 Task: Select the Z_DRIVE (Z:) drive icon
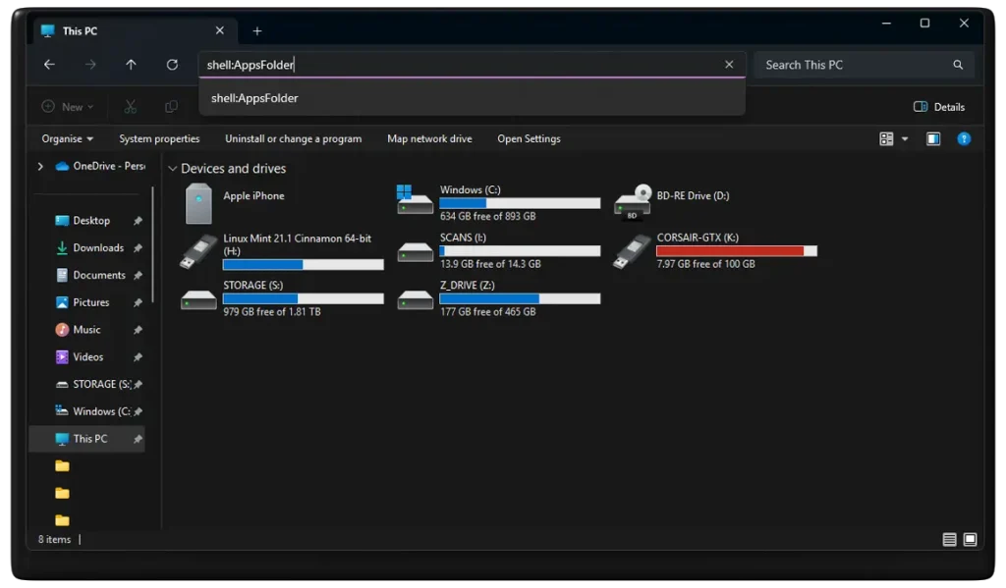point(416,299)
